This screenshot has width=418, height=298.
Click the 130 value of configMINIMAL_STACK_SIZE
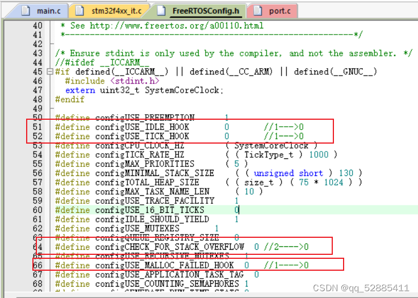346,173
